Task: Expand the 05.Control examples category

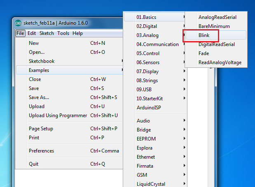Action: point(155,53)
